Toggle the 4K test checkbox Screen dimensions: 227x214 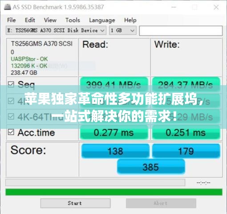click(x=11, y=101)
